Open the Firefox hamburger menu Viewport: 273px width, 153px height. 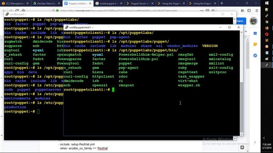pos(257,11)
